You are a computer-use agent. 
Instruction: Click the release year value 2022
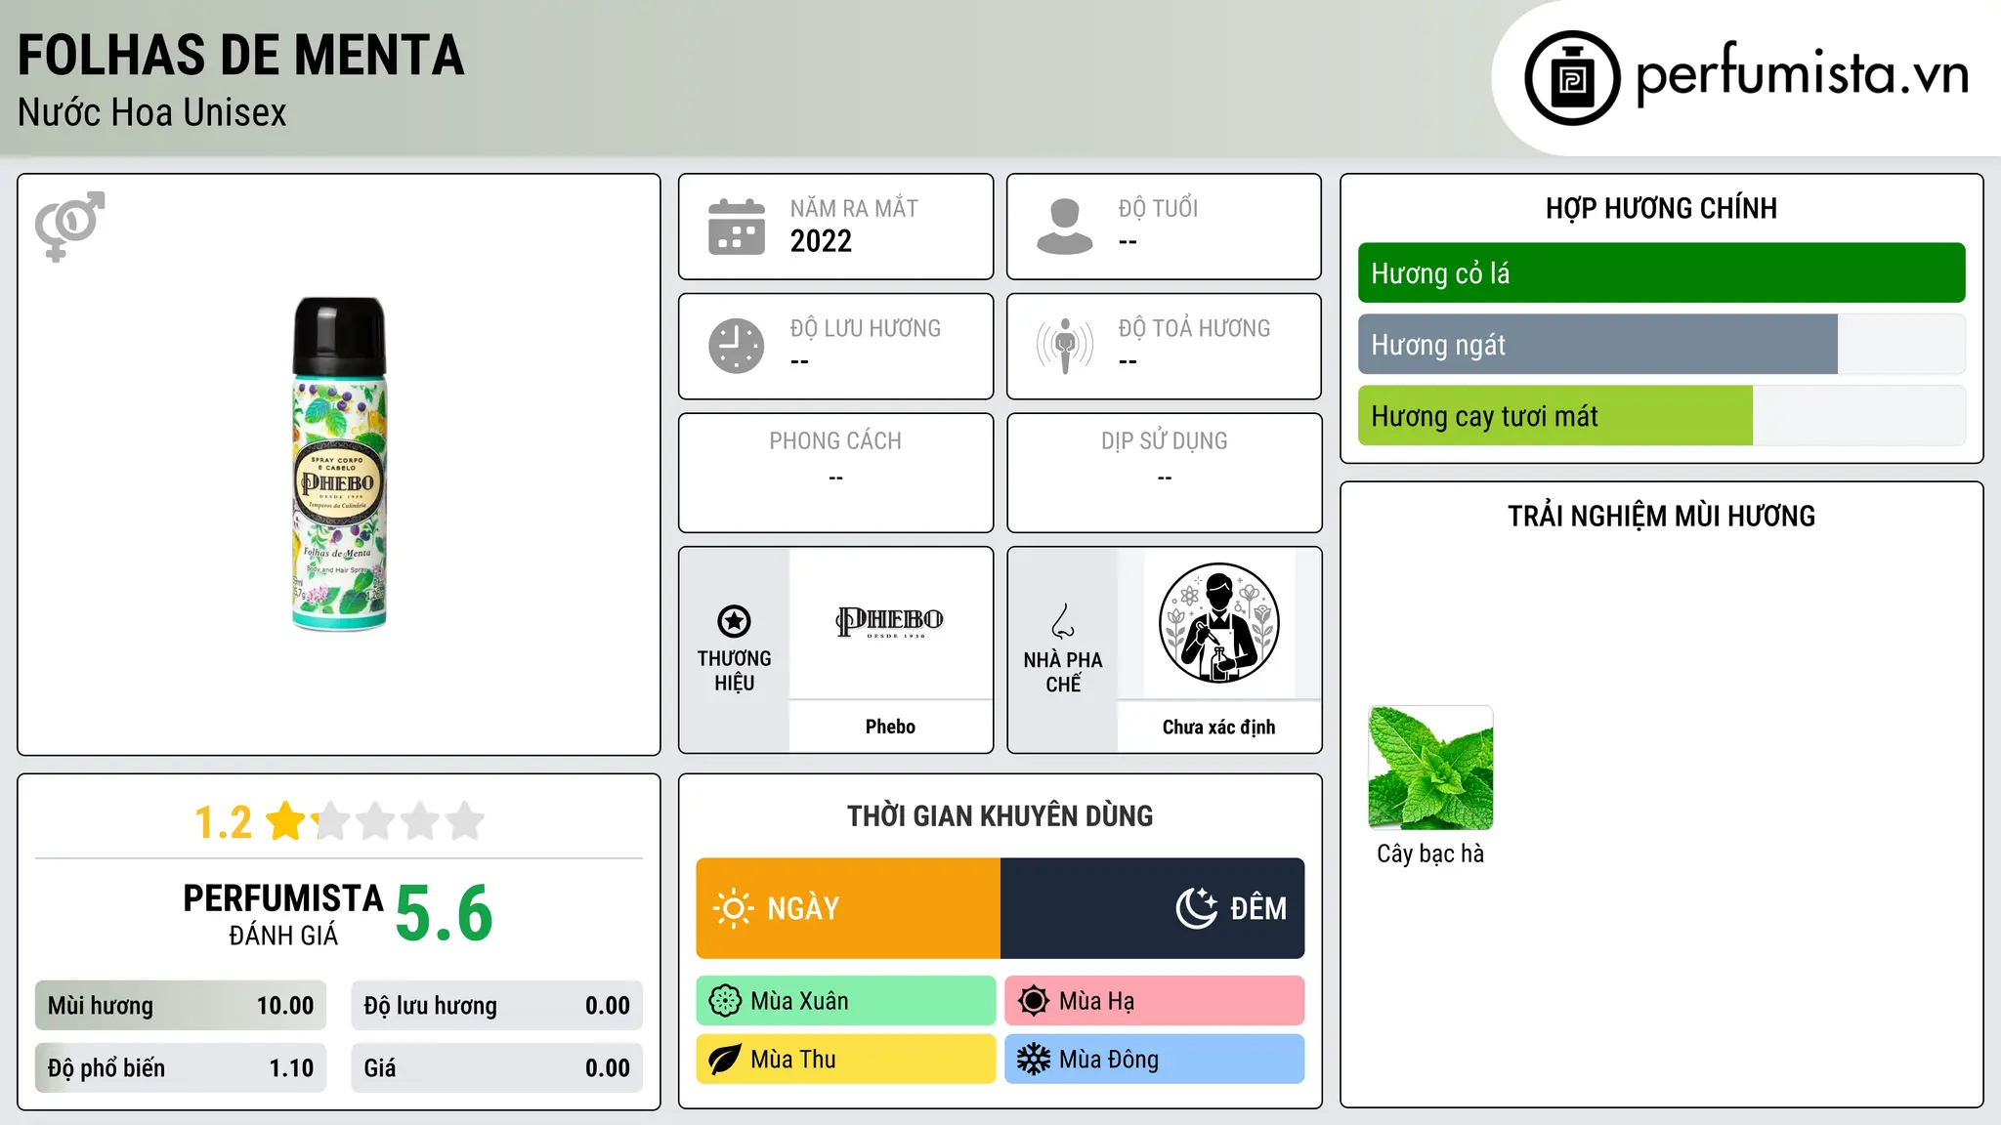821,241
